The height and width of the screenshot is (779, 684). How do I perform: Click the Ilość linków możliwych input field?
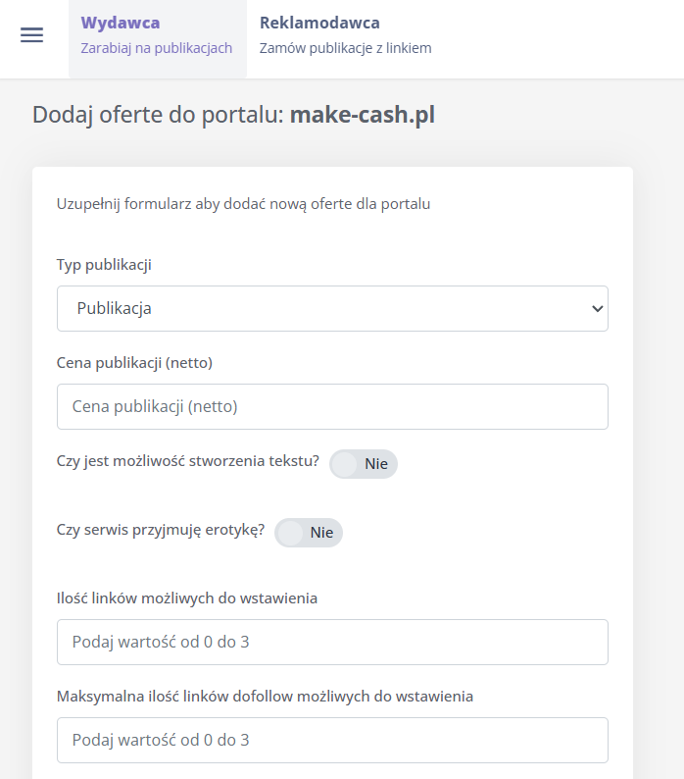click(x=331, y=642)
